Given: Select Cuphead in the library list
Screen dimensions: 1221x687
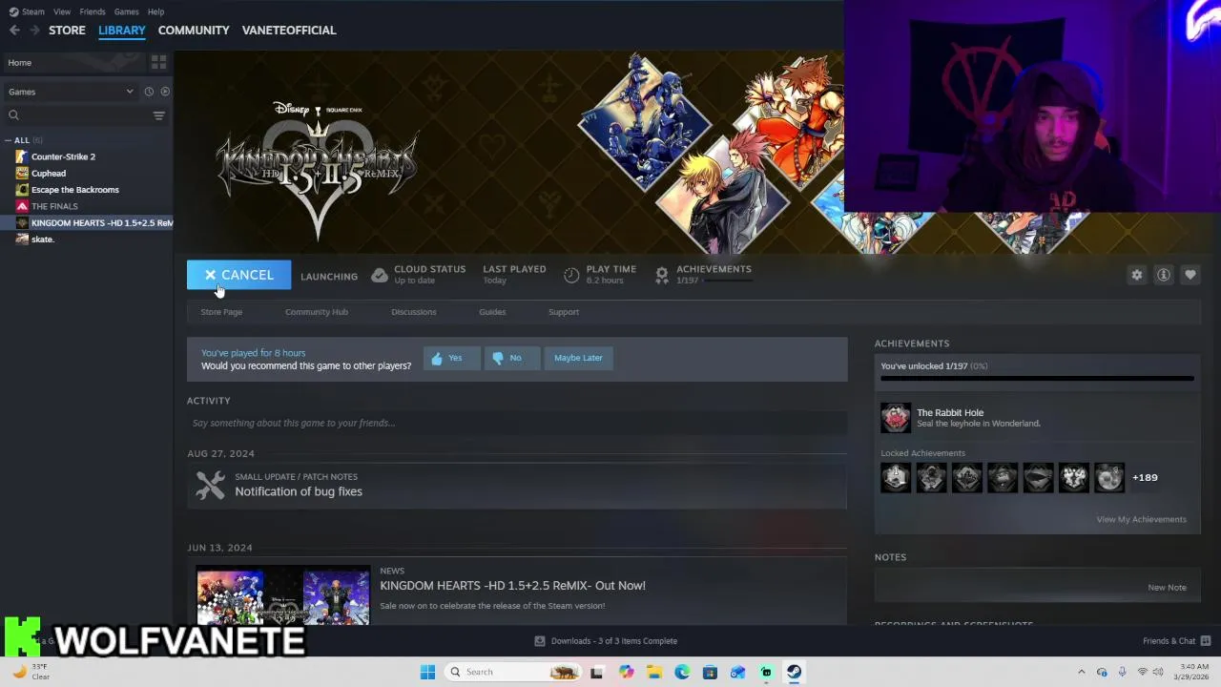Looking at the screenshot, I should (49, 174).
